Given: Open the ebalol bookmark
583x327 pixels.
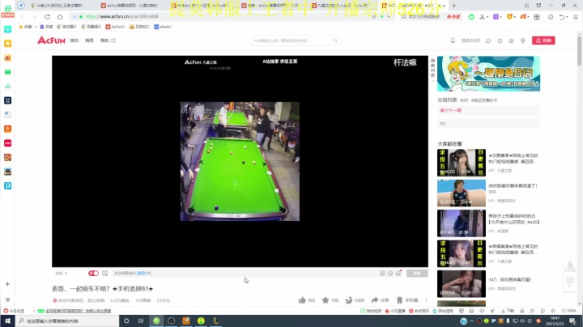Looking at the screenshot, I should (x=163, y=27).
